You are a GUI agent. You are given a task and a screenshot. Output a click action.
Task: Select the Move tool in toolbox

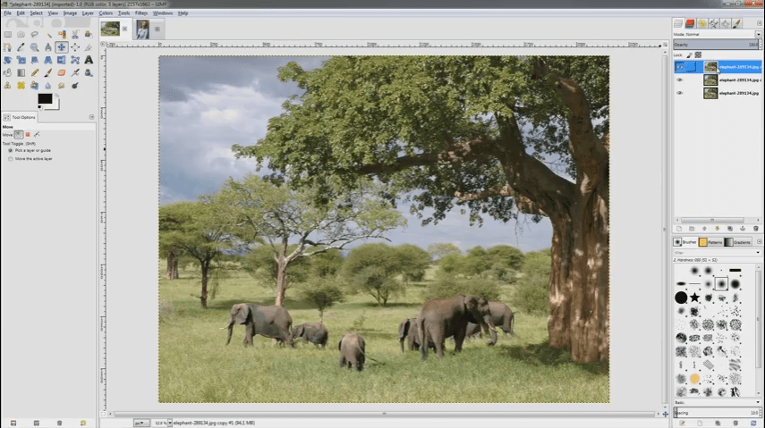coord(62,47)
